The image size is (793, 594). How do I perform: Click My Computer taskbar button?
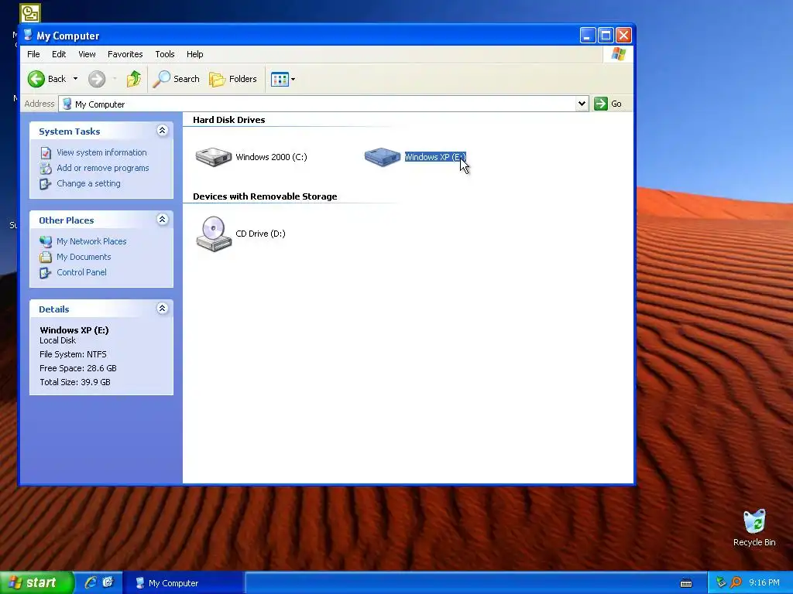pos(184,583)
